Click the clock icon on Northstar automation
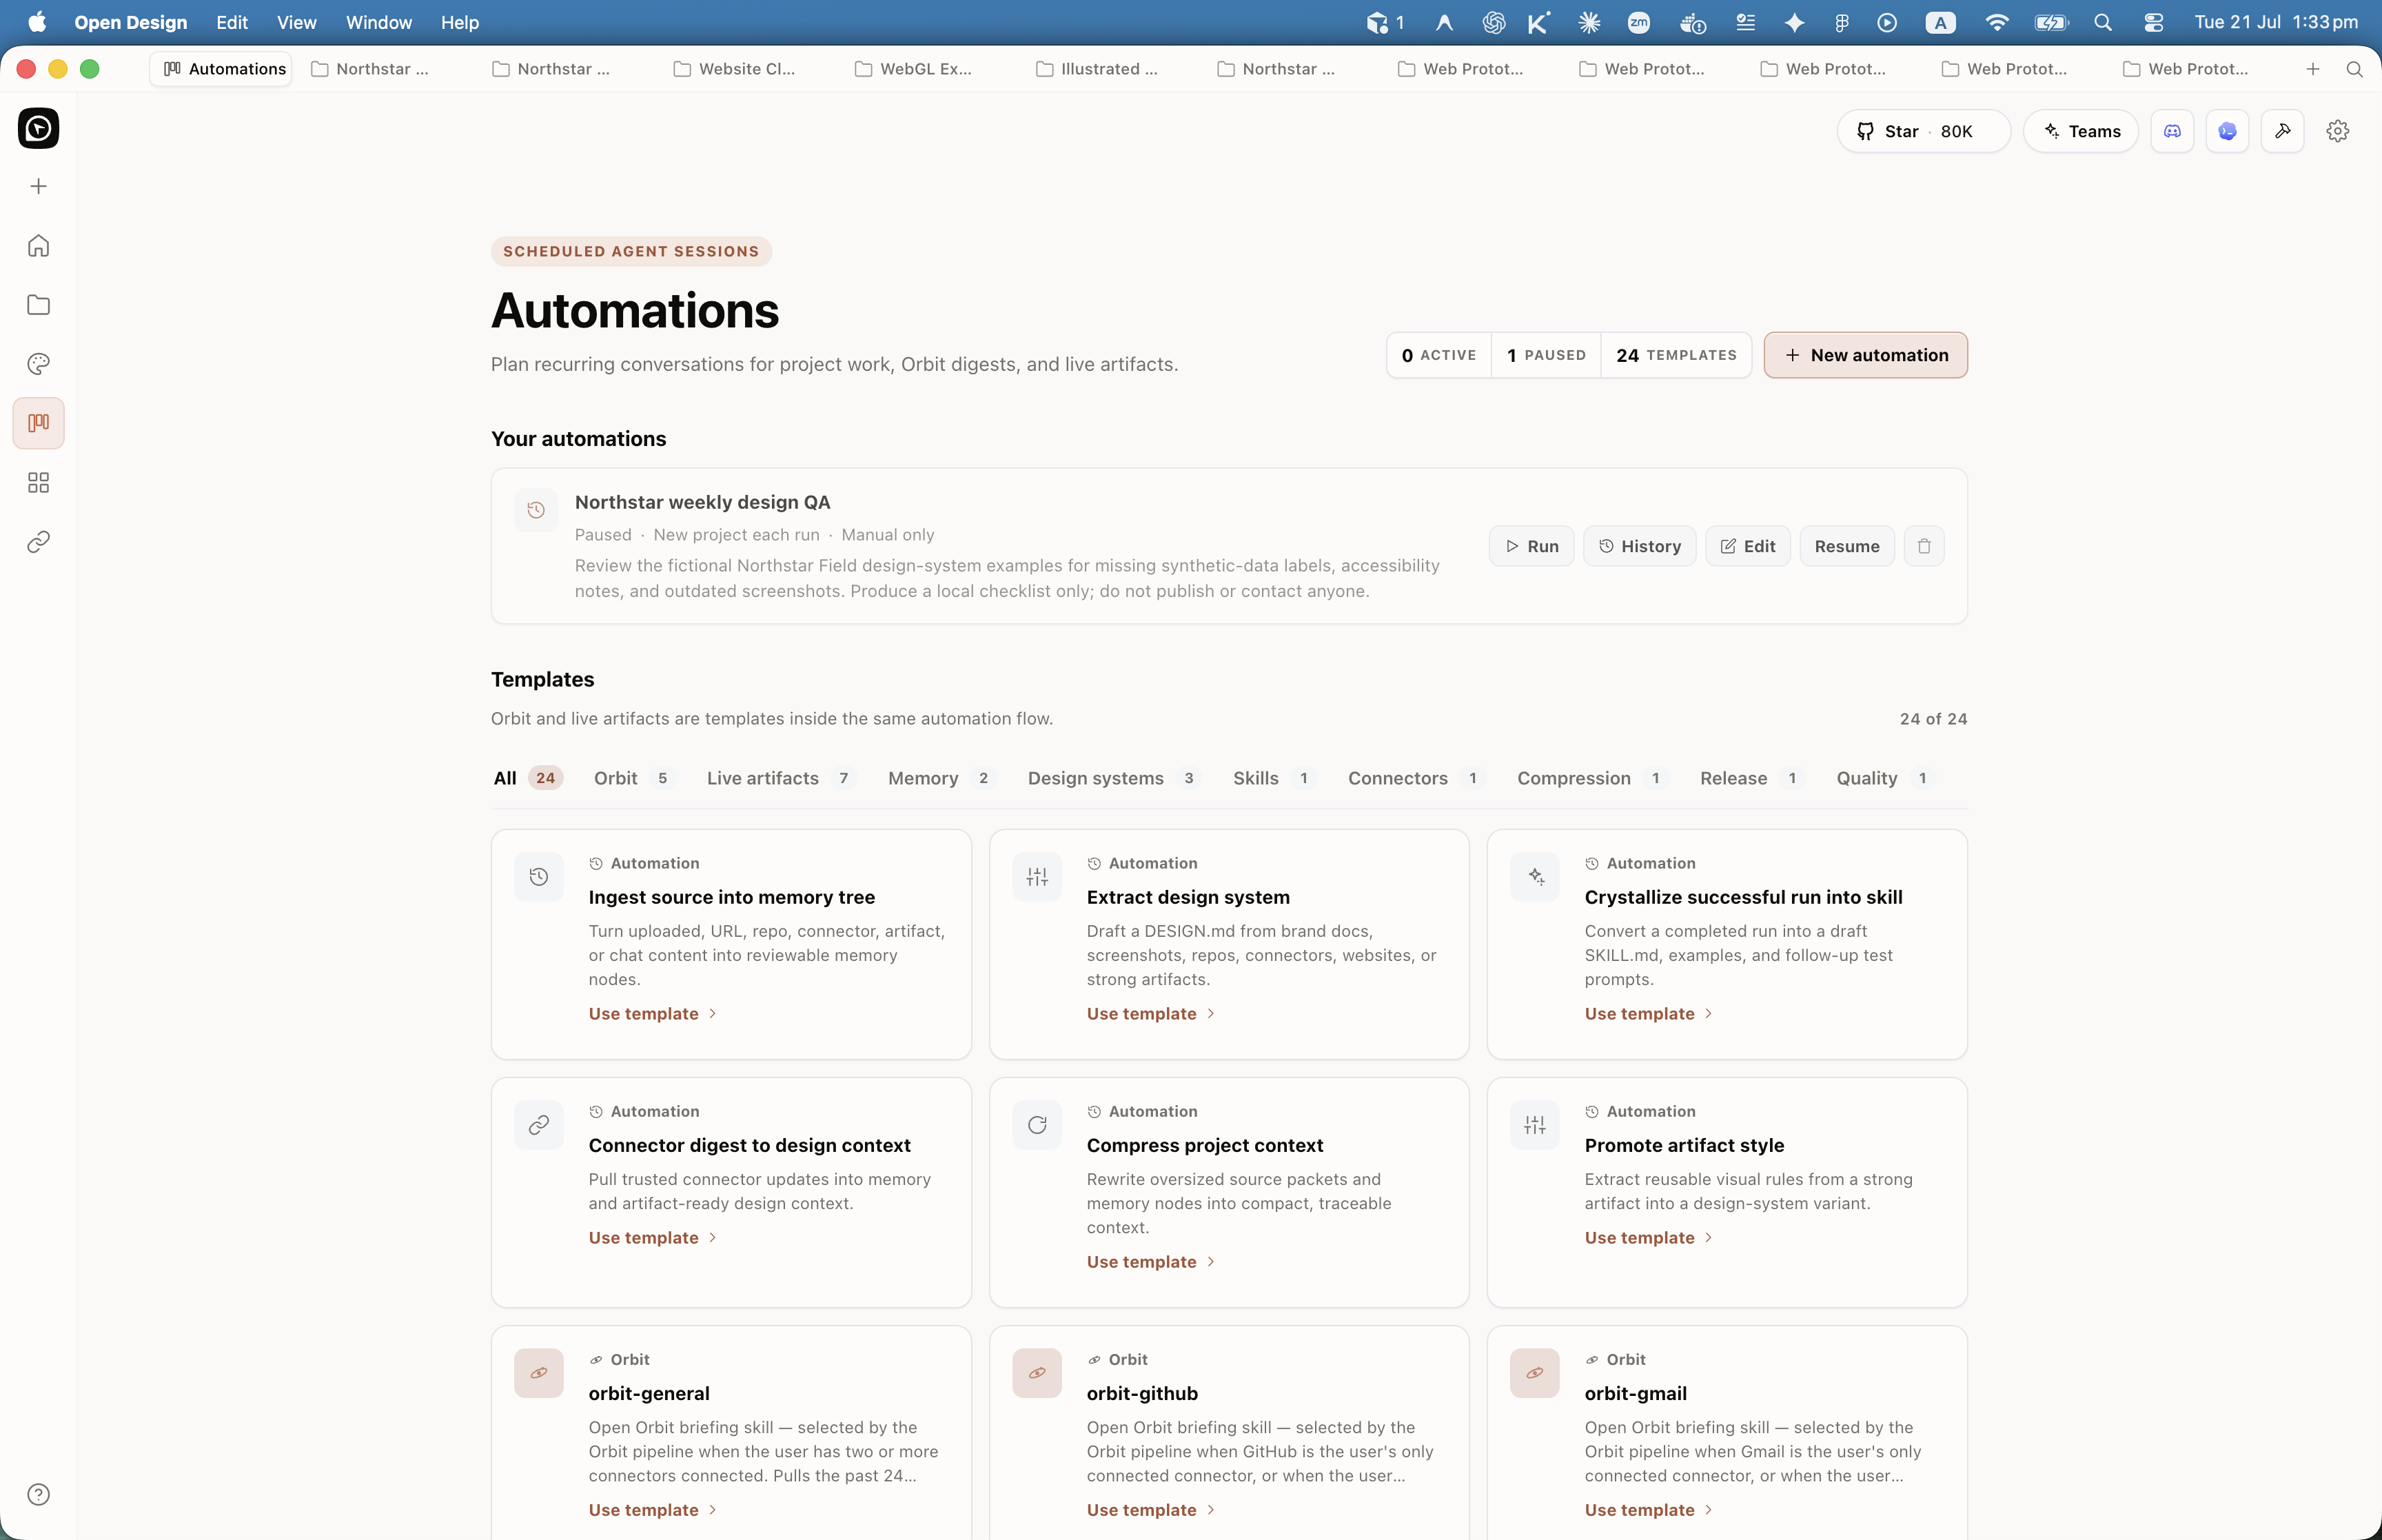The image size is (2382, 1540). [x=536, y=510]
